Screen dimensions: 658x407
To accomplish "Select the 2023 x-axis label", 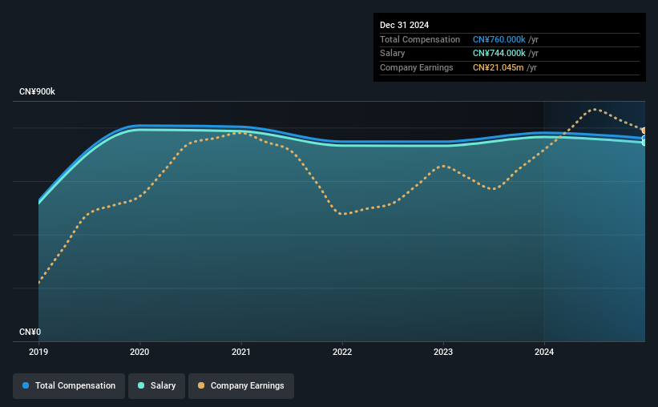I will [443, 352].
